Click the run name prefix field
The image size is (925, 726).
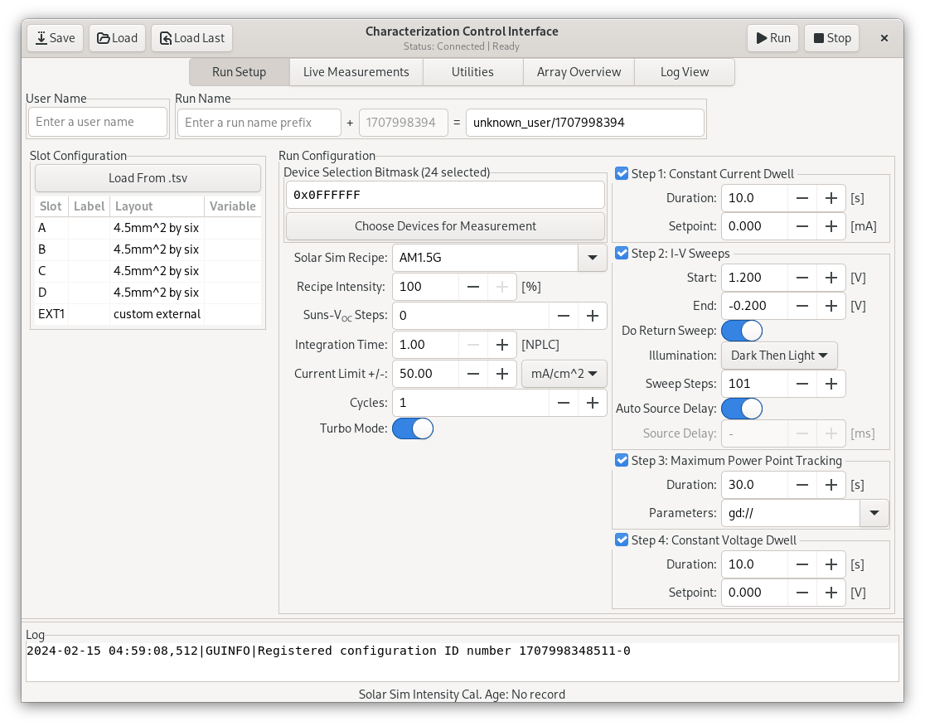coord(259,123)
